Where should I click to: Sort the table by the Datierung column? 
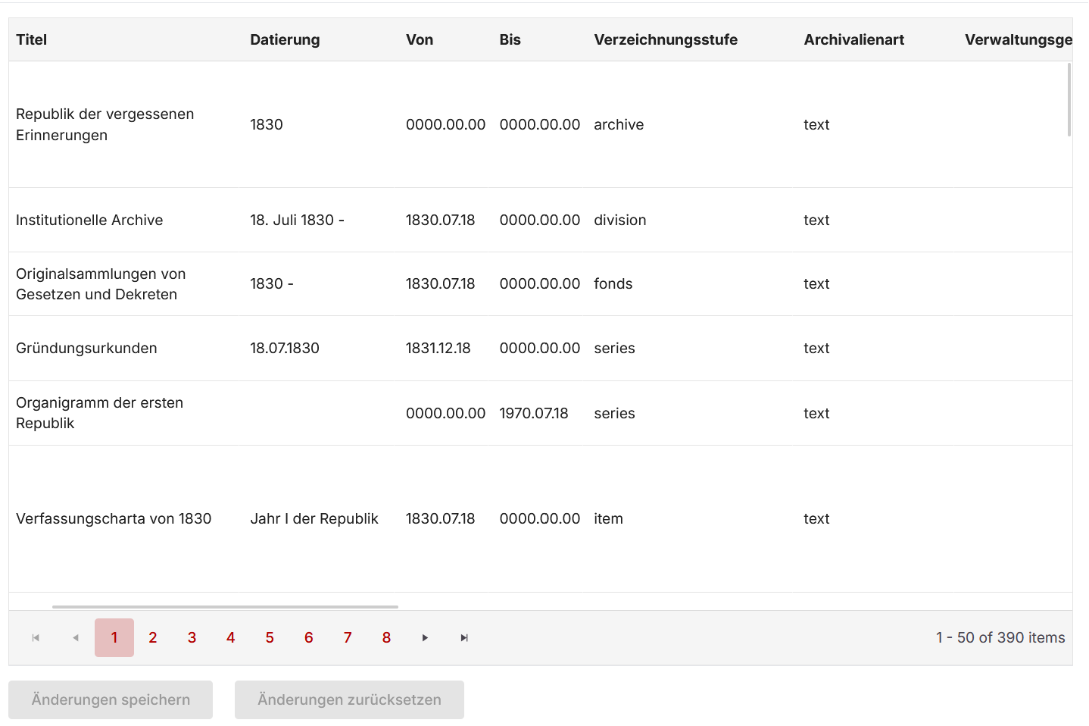(285, 39)
